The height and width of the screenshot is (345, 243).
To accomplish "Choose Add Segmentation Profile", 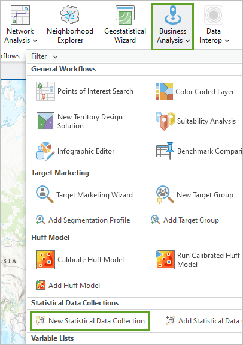I will coord(83,220).
